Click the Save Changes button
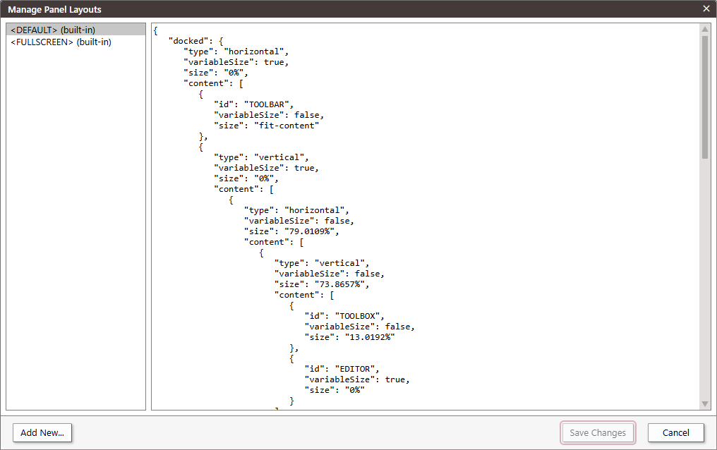 [x=597, y=432]
